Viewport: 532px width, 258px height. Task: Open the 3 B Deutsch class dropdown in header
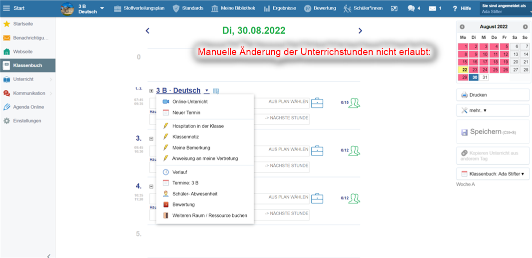tap(102, 8)
